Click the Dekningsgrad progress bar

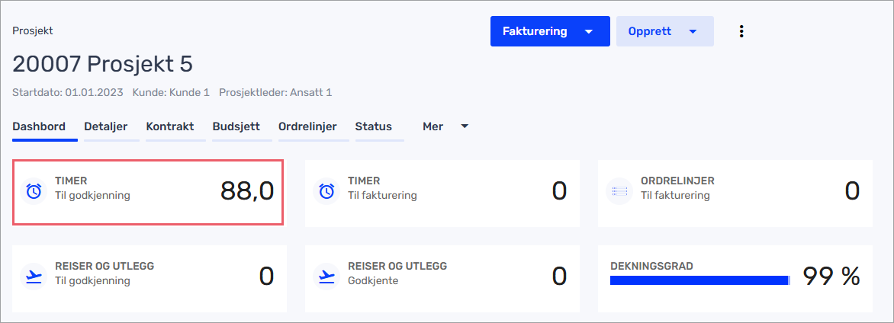699,280
